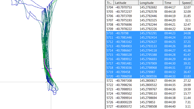The image size is (194, 109).
Task: Sort the table by the Latitude column
Action: click(x=126, y=3)
